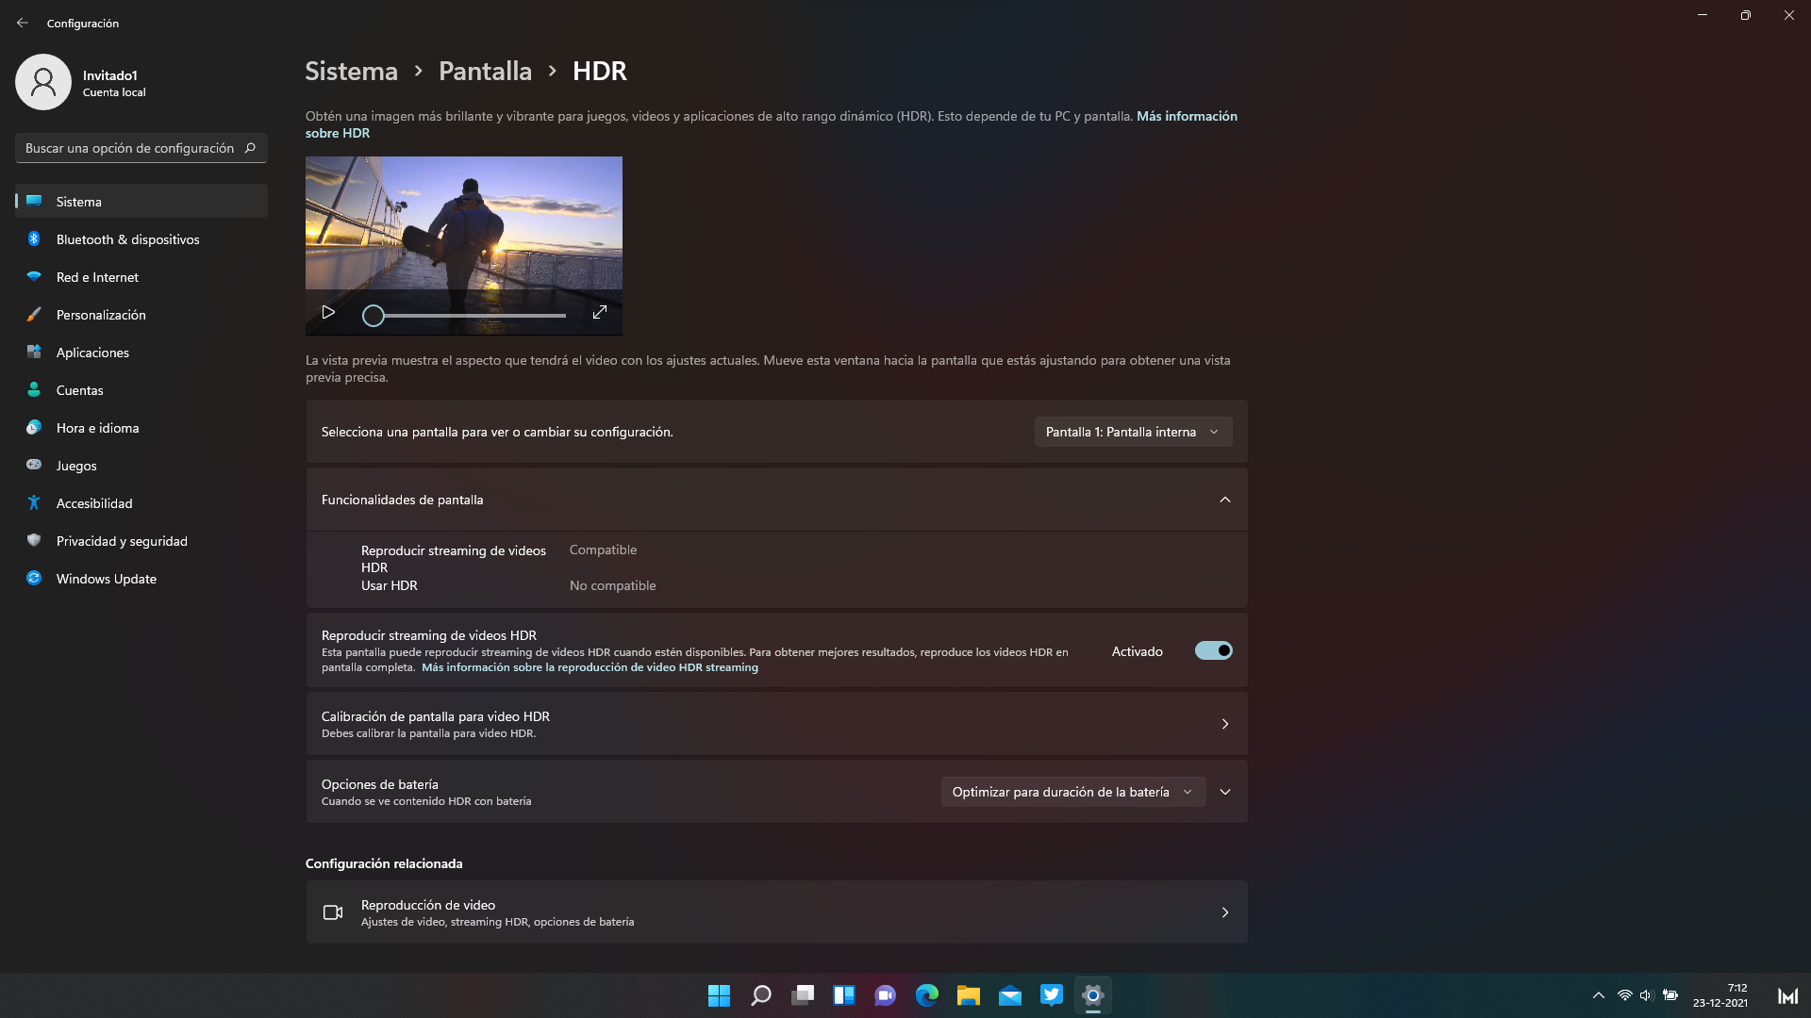
Task: Click the back arrow in Configuración
Action: [x=23, y=23]
